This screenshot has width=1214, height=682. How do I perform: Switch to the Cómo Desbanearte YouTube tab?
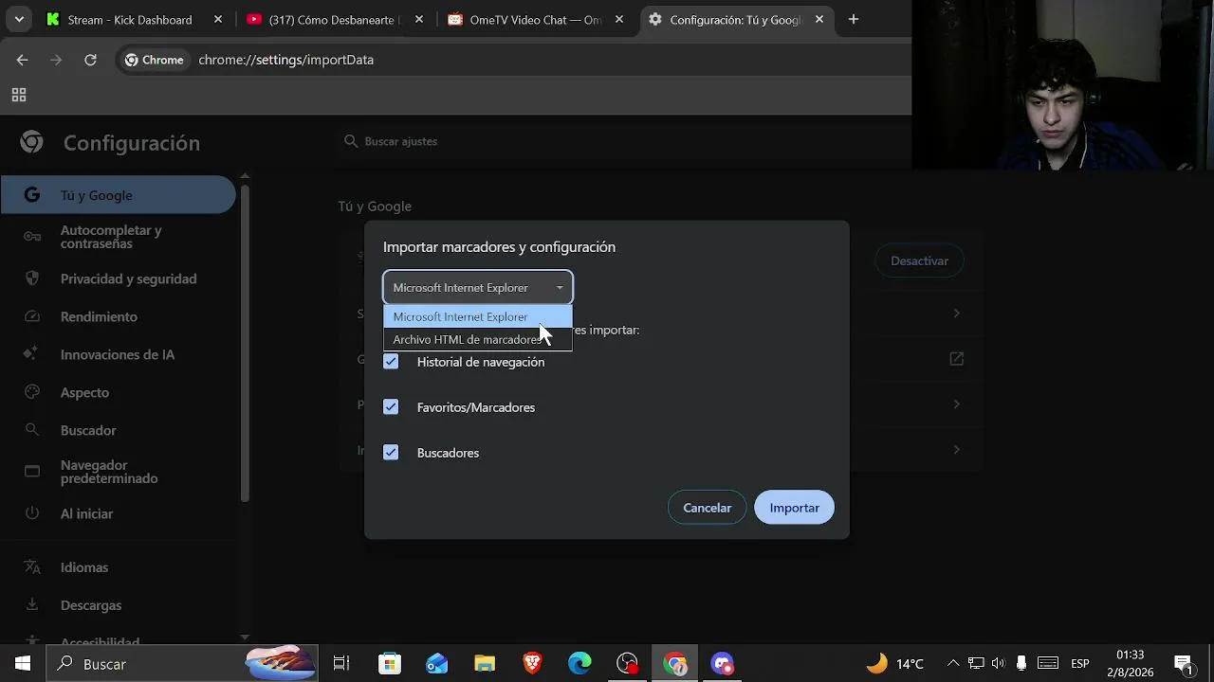coord(334,19)
